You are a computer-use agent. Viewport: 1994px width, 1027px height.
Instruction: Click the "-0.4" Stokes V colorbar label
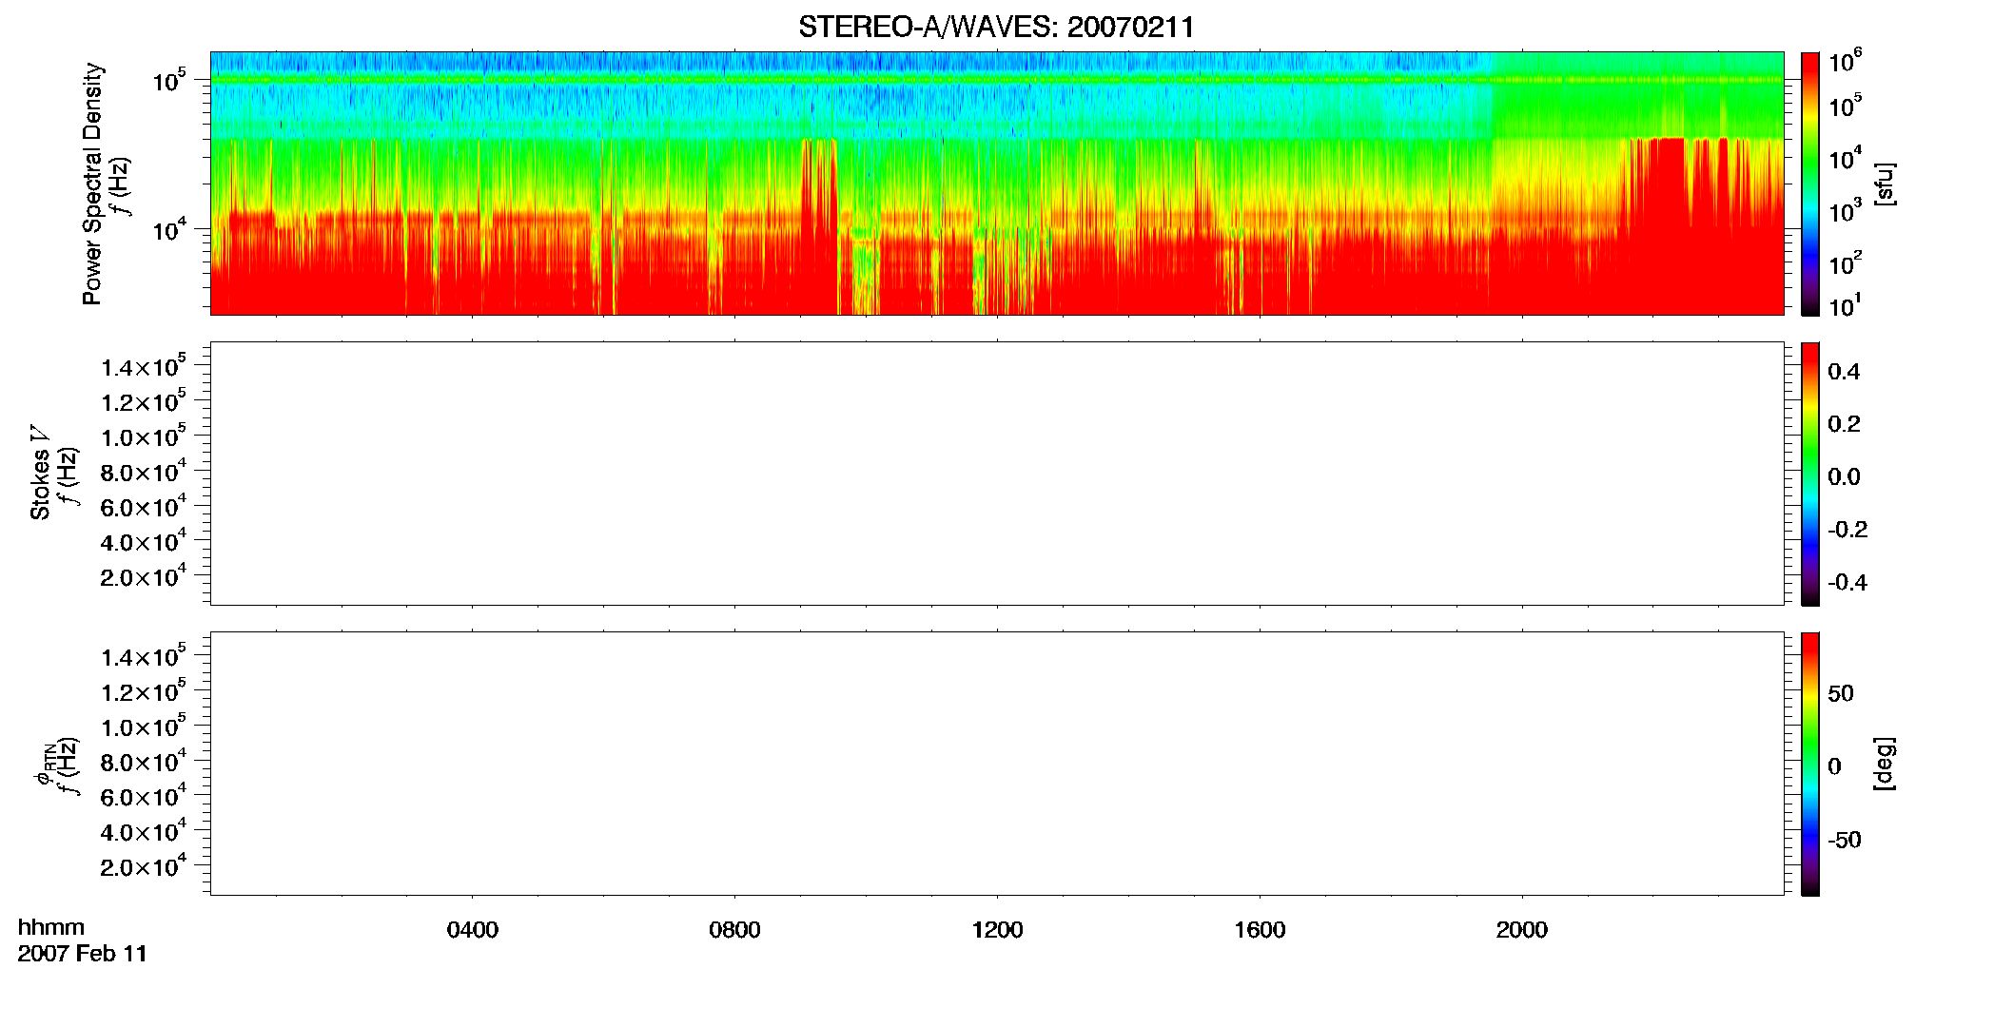tap(1847, 583)
